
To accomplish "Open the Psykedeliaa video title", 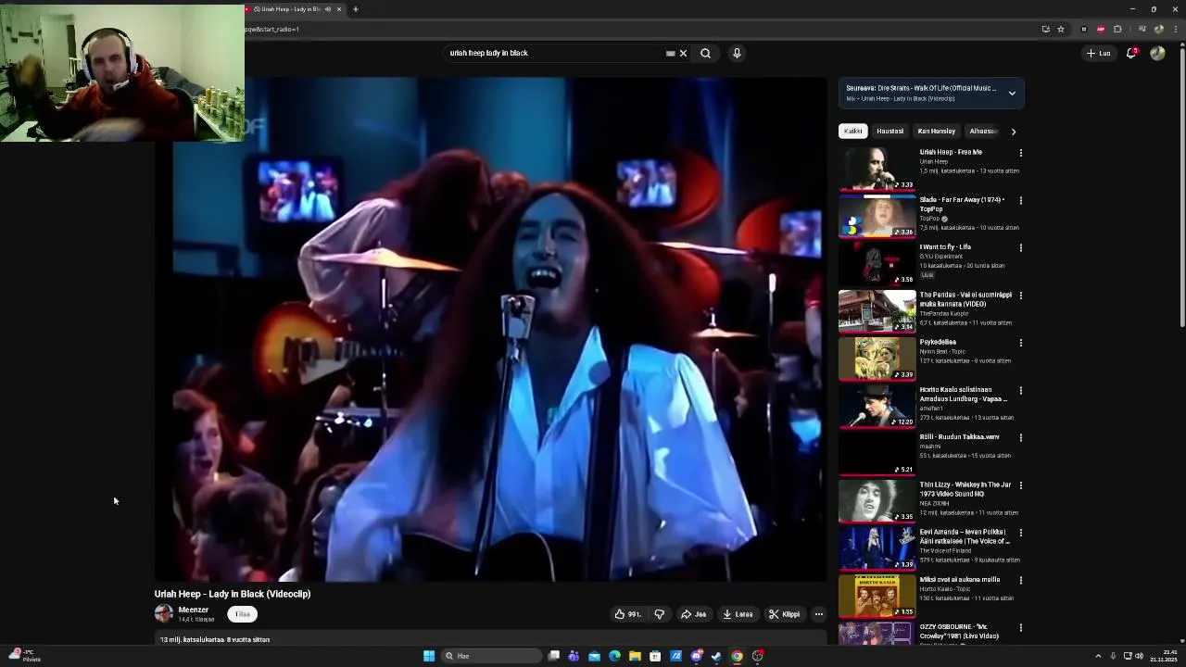I will click(x=938, y=342).
